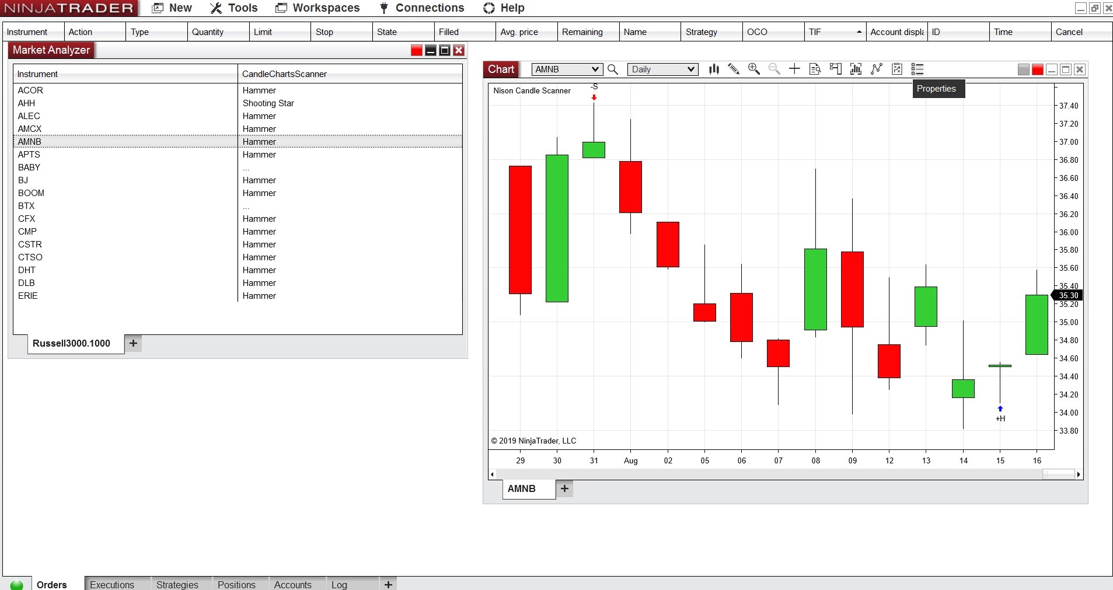Click the Remaining column header

coord(588,32)
